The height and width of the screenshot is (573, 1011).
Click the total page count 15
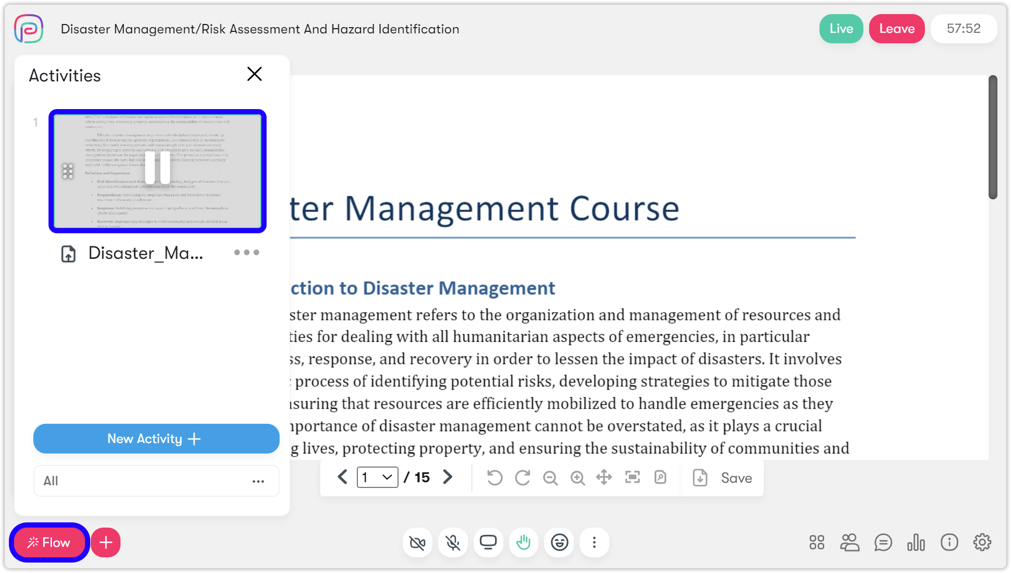click(422, 477)
